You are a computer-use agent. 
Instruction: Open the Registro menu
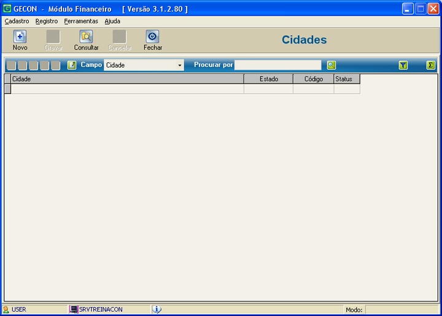(x=47, y=21)
